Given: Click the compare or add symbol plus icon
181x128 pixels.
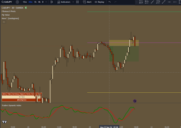Looking at the screenshot, I should pyautogui.click(x=17, y=2).
